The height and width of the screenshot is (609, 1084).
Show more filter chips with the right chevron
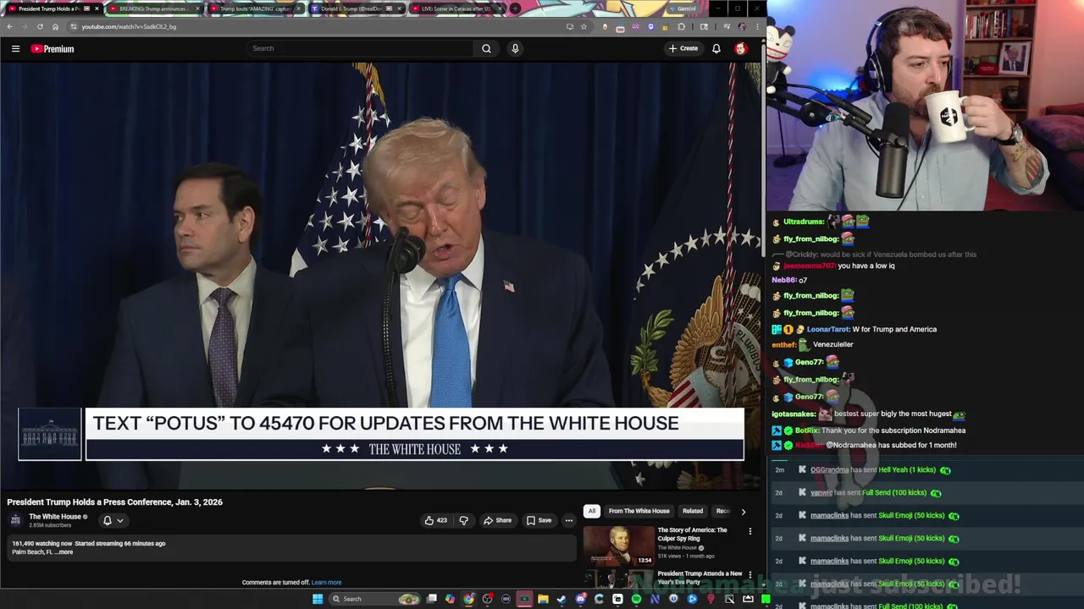coord(744,511)
